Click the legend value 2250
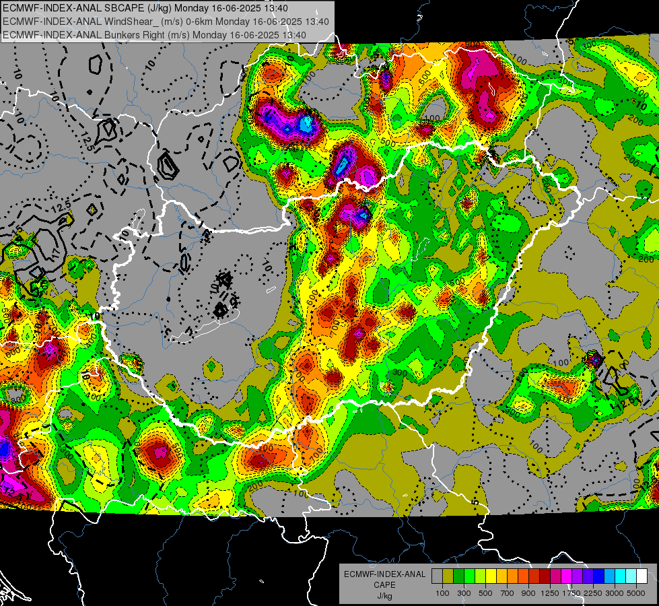659x606 pixels. click(x=593, y=593)
